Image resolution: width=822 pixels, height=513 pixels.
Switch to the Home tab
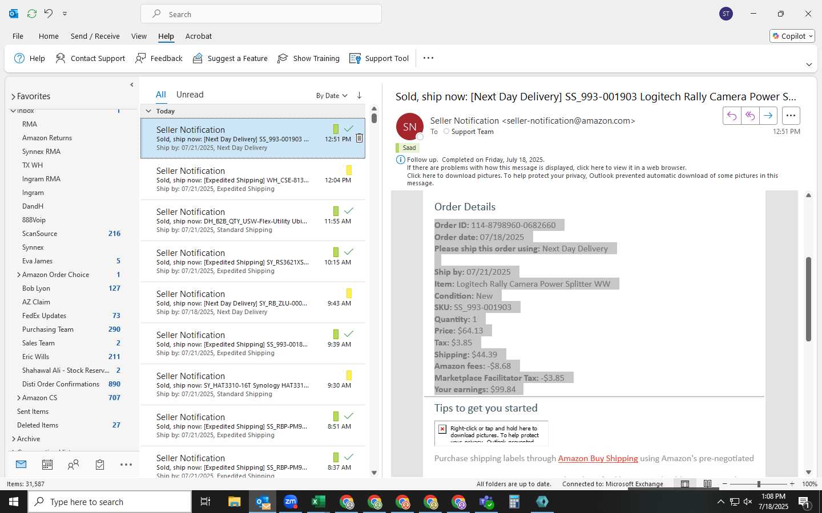[49, 36]
